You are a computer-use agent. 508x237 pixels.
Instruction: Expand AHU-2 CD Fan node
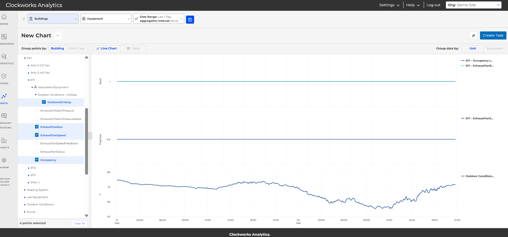[29, 66]
